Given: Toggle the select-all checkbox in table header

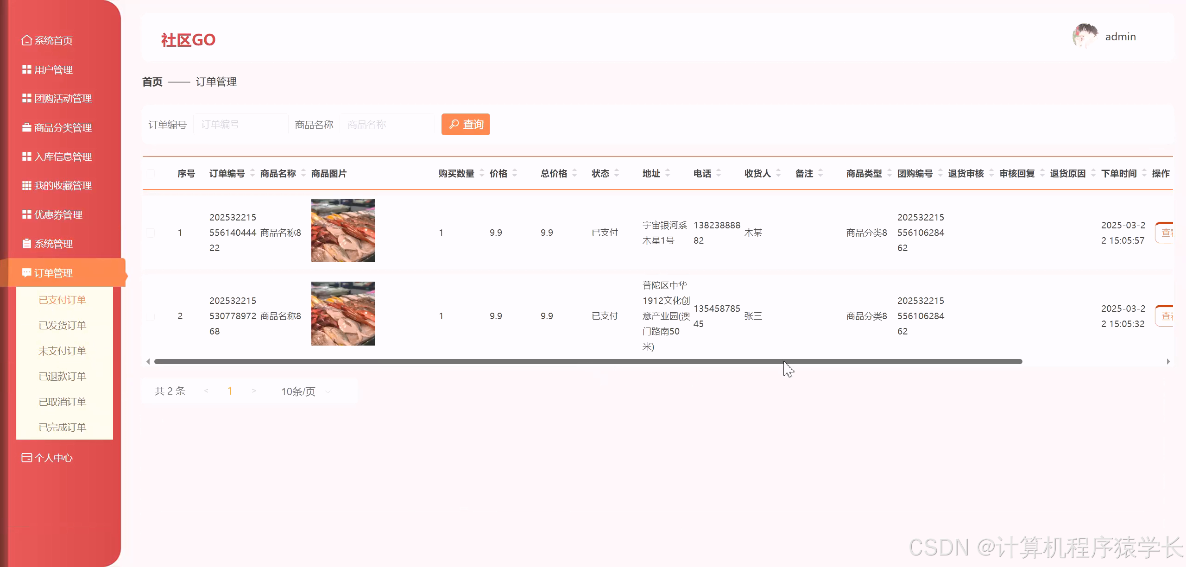Looking at the screenshot, I should point(150,173).
